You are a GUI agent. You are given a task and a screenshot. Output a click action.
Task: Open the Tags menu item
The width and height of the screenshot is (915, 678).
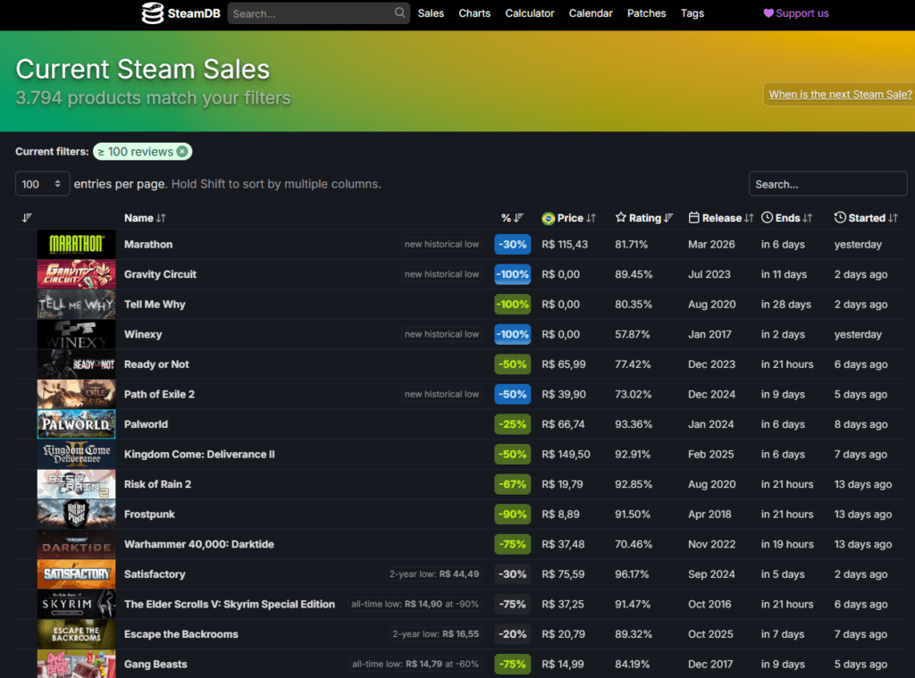[693, 13]
